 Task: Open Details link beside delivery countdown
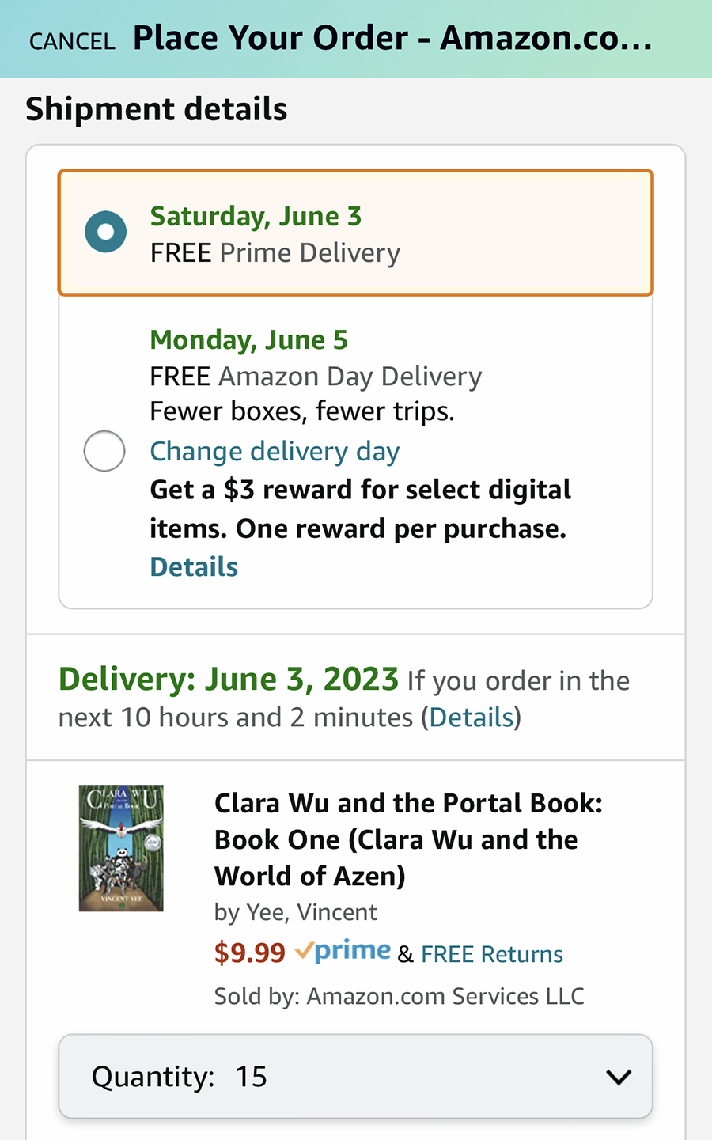pyautogui.click(x=472, y=717)
